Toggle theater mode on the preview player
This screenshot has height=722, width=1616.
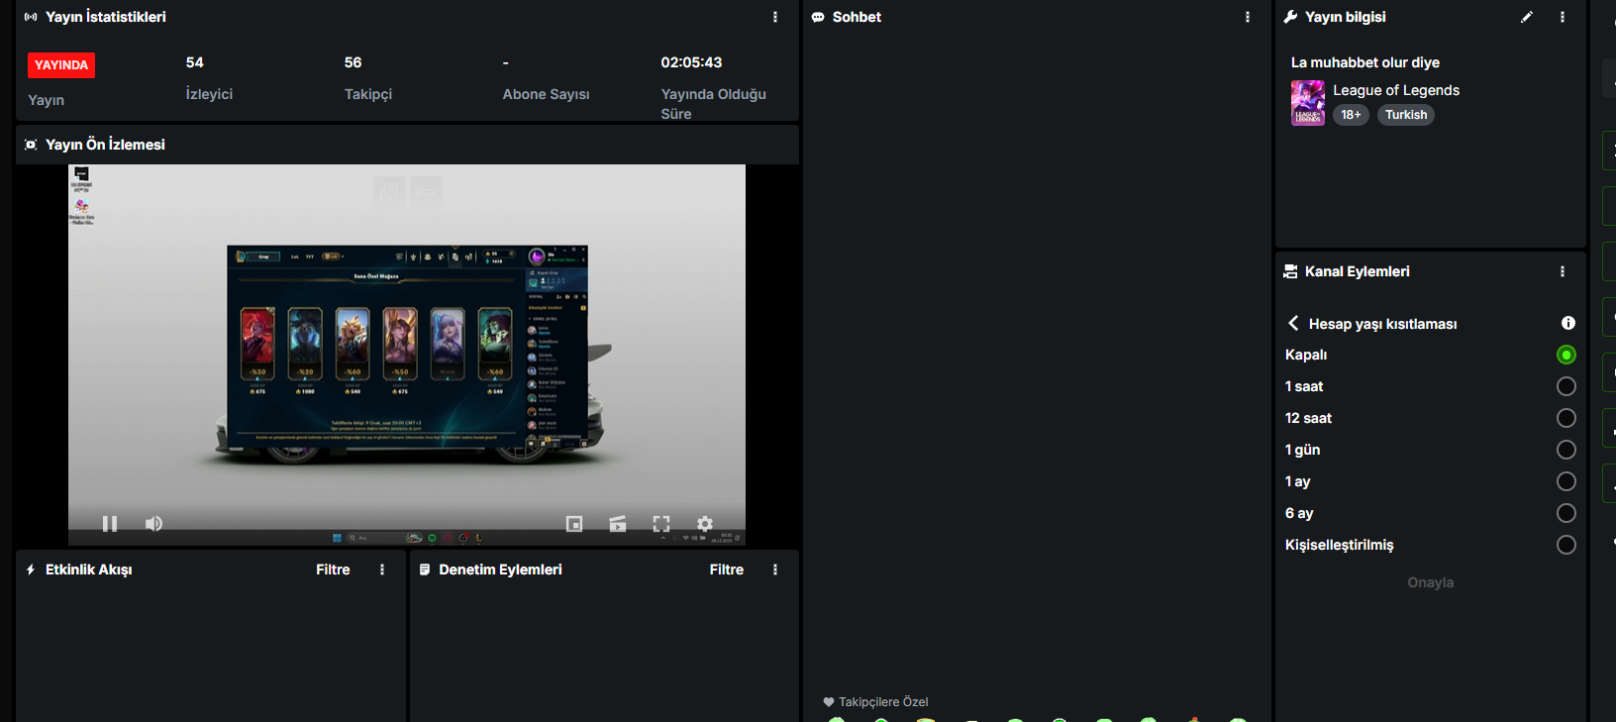click(618, 524)
